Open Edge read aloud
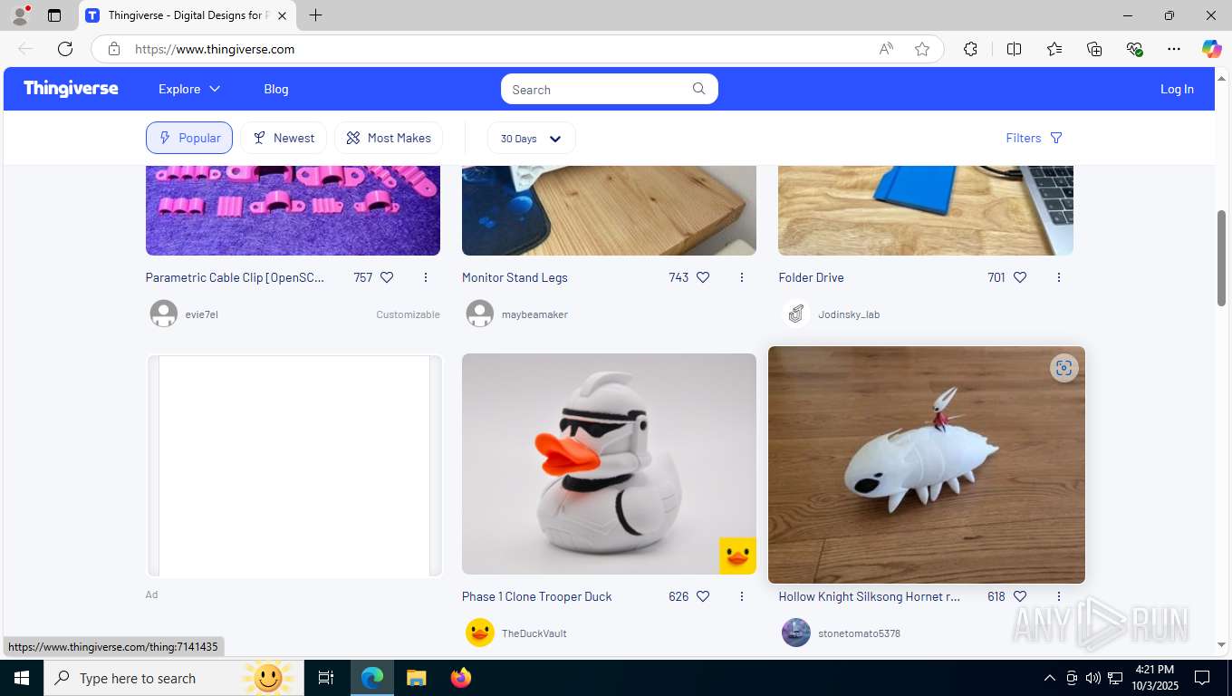Image resolution: width=1232 pixels, height=696 pixels. click(886, 49)
